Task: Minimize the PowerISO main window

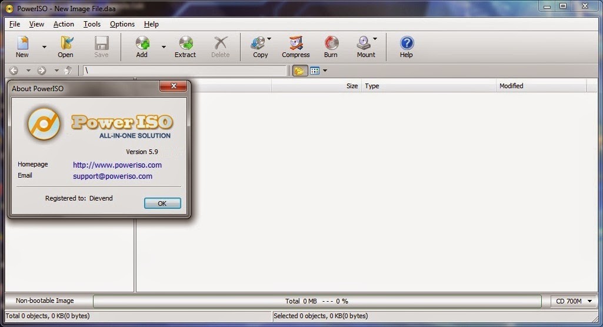Action: click(547, 6)
